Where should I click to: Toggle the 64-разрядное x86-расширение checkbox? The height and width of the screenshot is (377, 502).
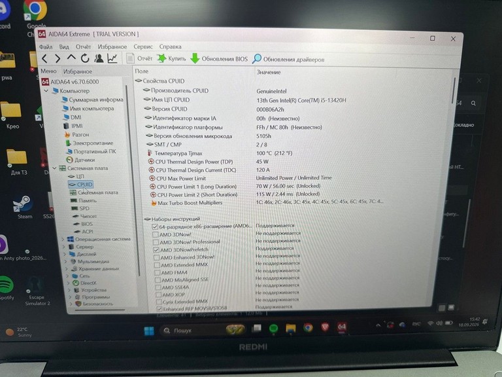point(155,226)
